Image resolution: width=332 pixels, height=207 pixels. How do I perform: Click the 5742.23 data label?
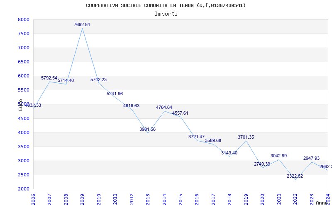(99, 79)
